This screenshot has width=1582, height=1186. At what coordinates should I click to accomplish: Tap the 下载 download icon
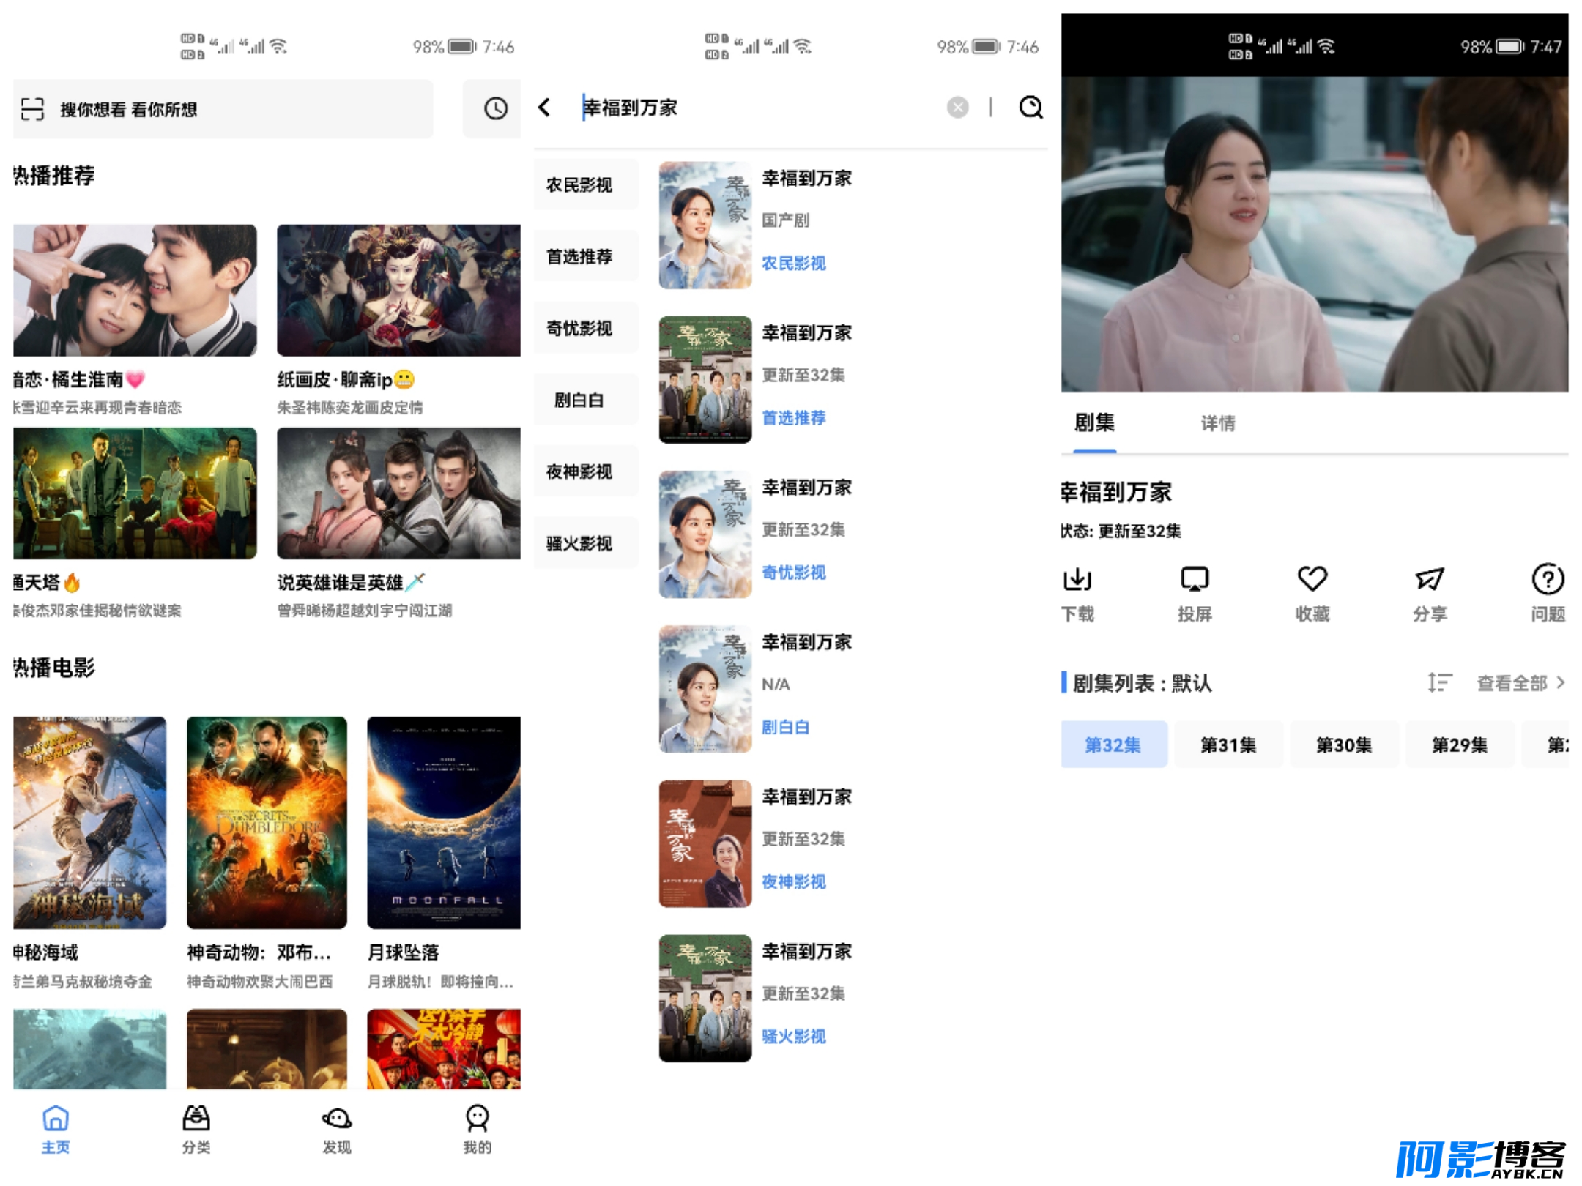tap(1077, 579)
